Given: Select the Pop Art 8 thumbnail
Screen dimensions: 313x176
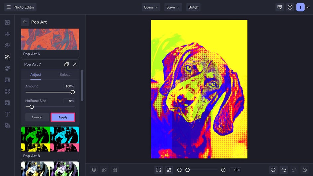Looking at the screenshot, I should point(50,139).
